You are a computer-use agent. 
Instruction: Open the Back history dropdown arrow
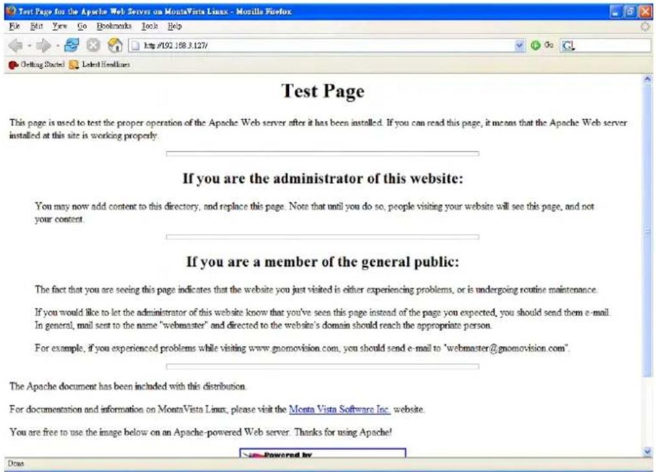click(x=29, y=46)
